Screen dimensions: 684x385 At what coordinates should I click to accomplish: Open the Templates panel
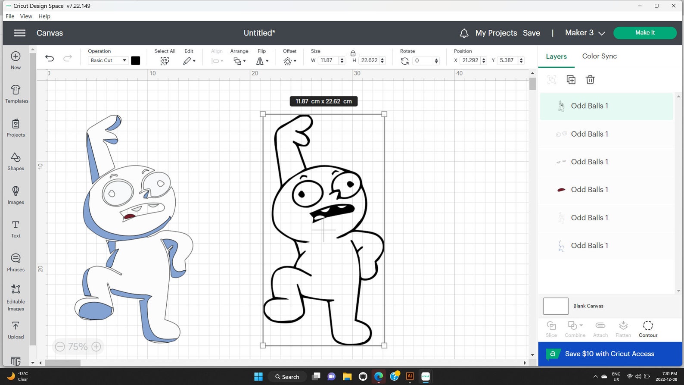tap(16, 94)
